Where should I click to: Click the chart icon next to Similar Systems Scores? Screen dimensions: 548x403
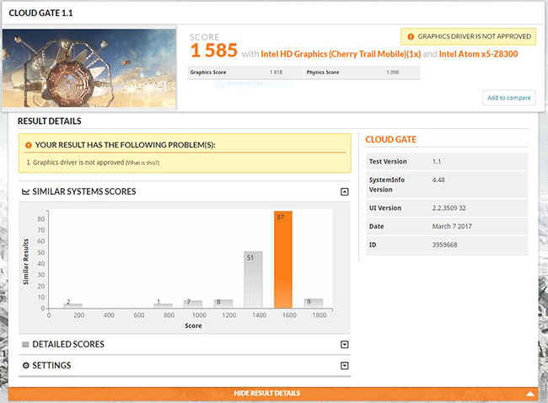(x=25, y=191)
